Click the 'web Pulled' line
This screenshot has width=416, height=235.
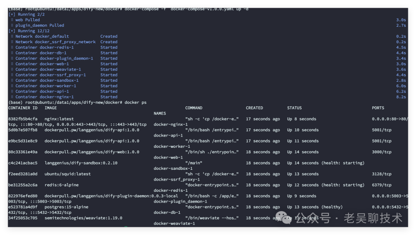(28, 20)
